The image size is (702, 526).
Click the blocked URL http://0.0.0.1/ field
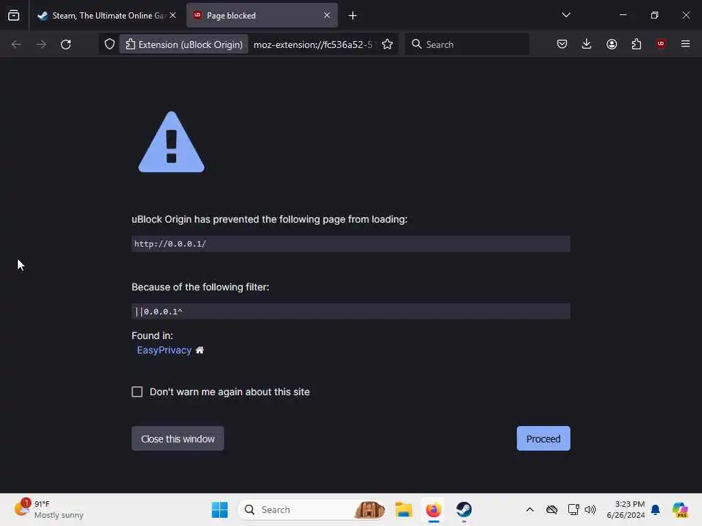click(350, 244)
